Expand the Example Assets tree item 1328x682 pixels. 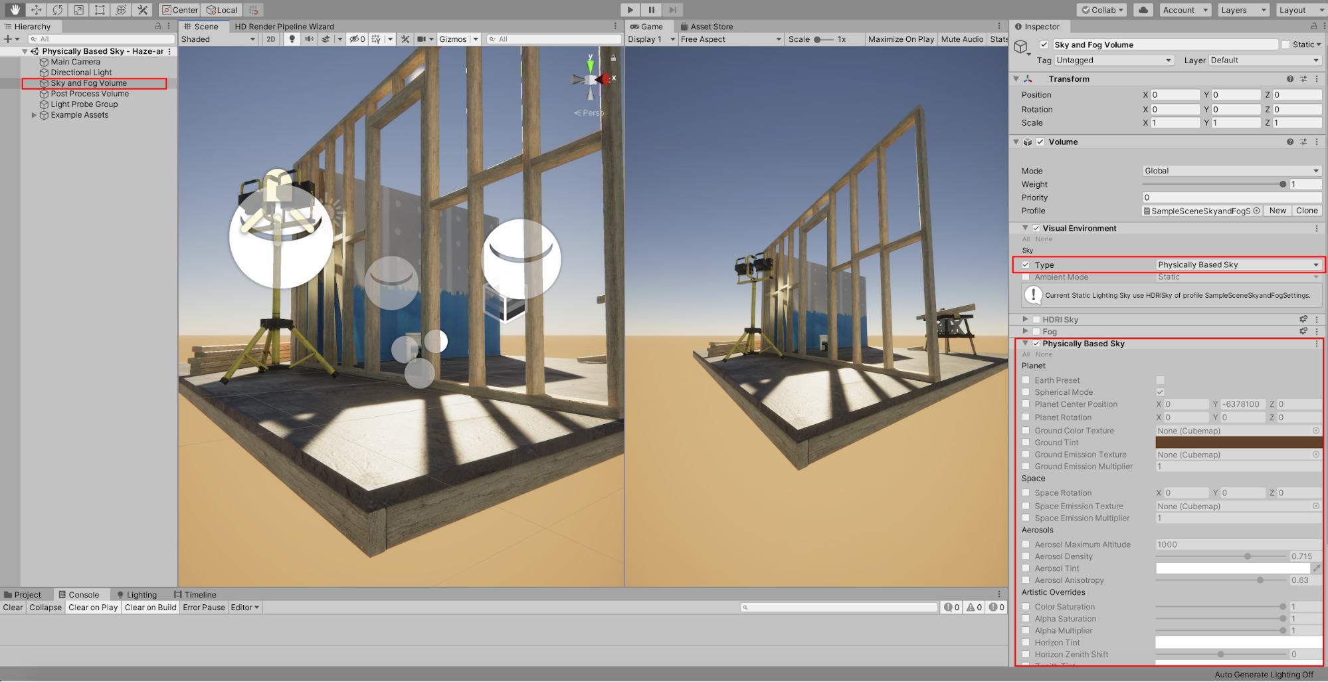pyautogui.click(x=34, y=115)
